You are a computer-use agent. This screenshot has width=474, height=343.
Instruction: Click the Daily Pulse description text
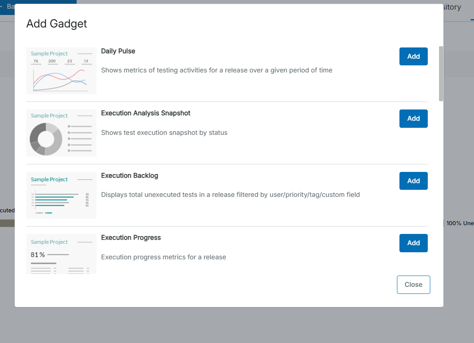(217, 70)
